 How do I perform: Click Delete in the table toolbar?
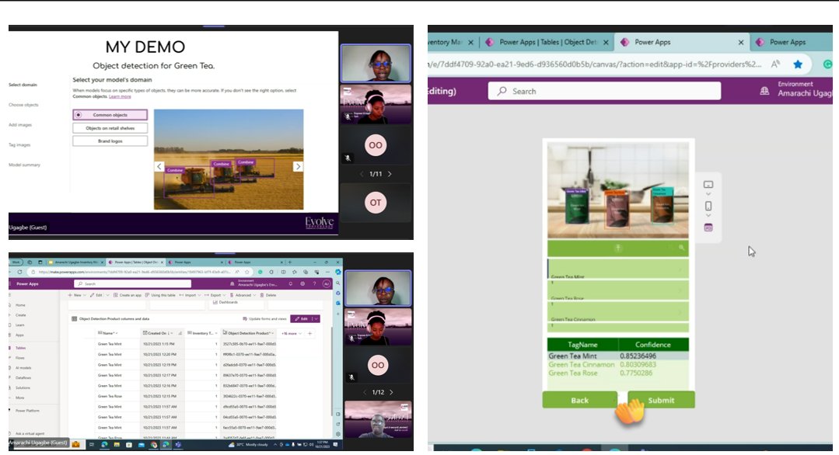268,295
